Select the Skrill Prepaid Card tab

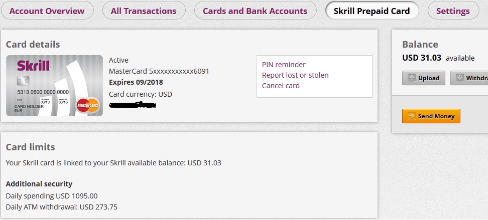(x=372, y=11)
